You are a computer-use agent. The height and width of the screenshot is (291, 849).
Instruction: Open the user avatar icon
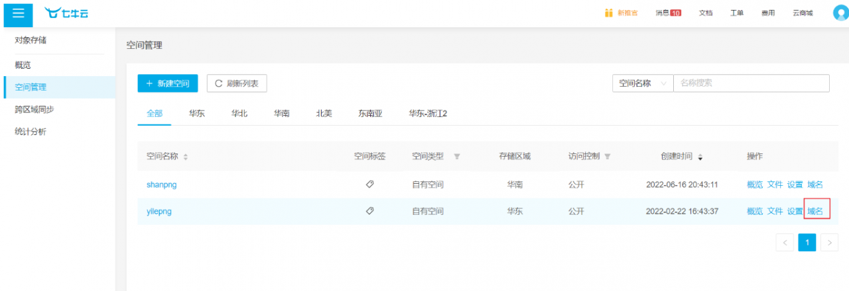pyautogui.click(x=840, y=13)
